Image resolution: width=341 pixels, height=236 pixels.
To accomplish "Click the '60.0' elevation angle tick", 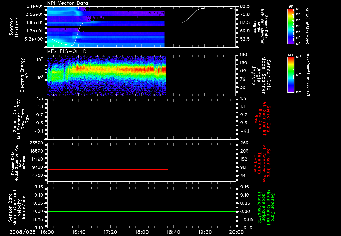I will (x=245, y=31).
